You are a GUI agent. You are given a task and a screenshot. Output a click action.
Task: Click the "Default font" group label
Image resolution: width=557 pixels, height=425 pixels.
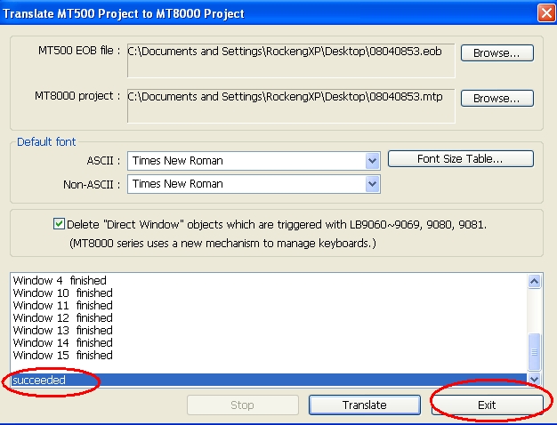[46, 142]
